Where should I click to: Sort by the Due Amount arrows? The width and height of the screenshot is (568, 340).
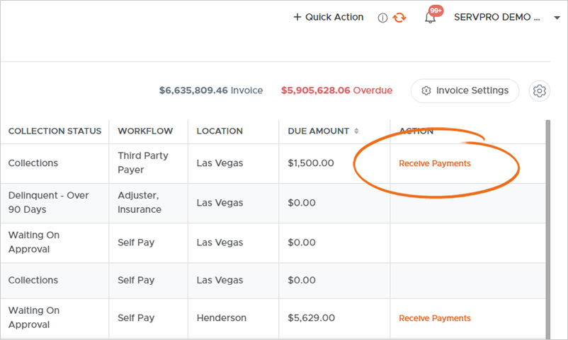(x=357, y=131)
